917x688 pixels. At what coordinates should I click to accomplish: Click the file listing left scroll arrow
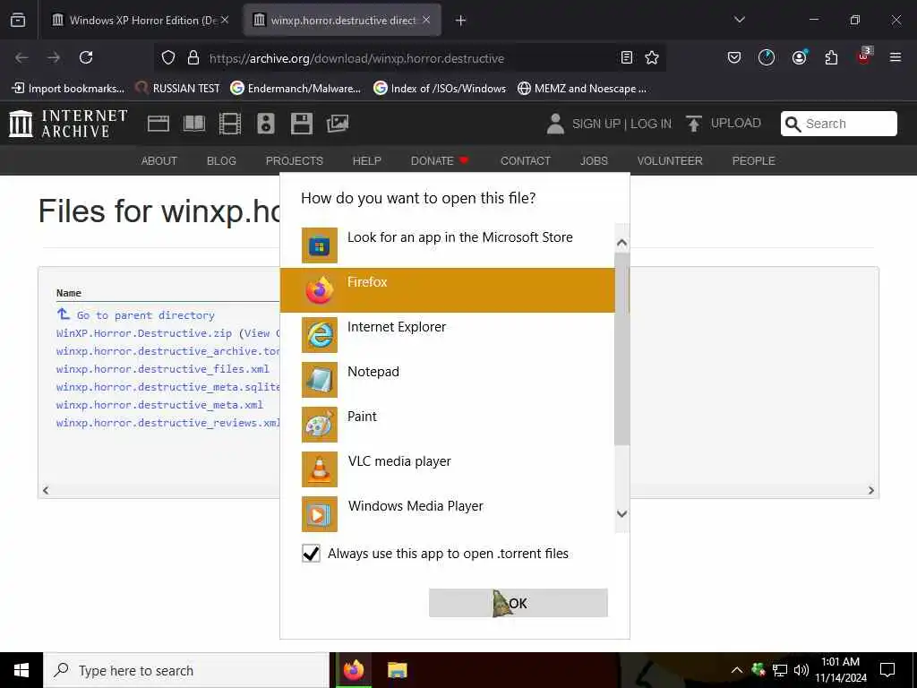tap(46, 490)
